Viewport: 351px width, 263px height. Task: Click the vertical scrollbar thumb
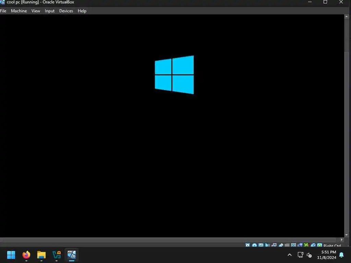[x=347, y=142]
